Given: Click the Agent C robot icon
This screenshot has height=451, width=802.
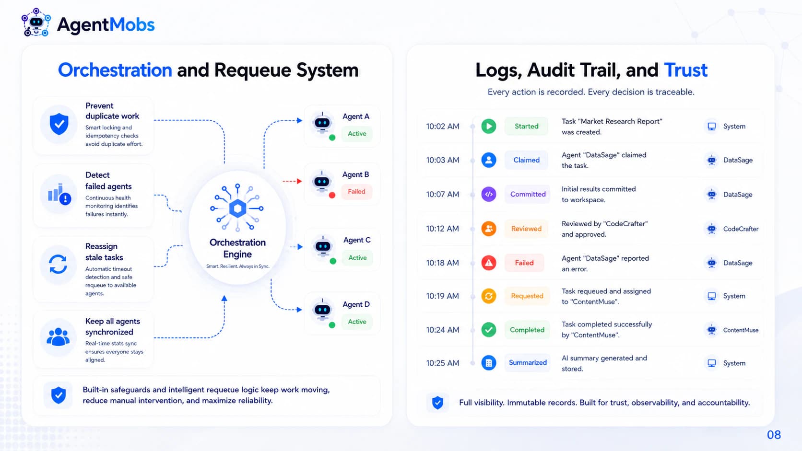Looking at the screenshot, I should (323, 247).
